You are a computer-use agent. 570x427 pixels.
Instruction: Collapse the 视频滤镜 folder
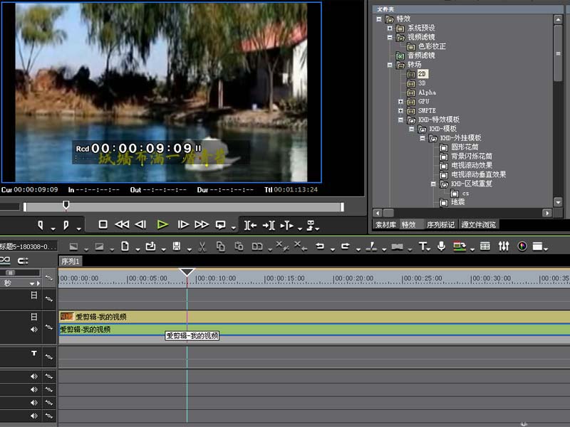[390, 37]
